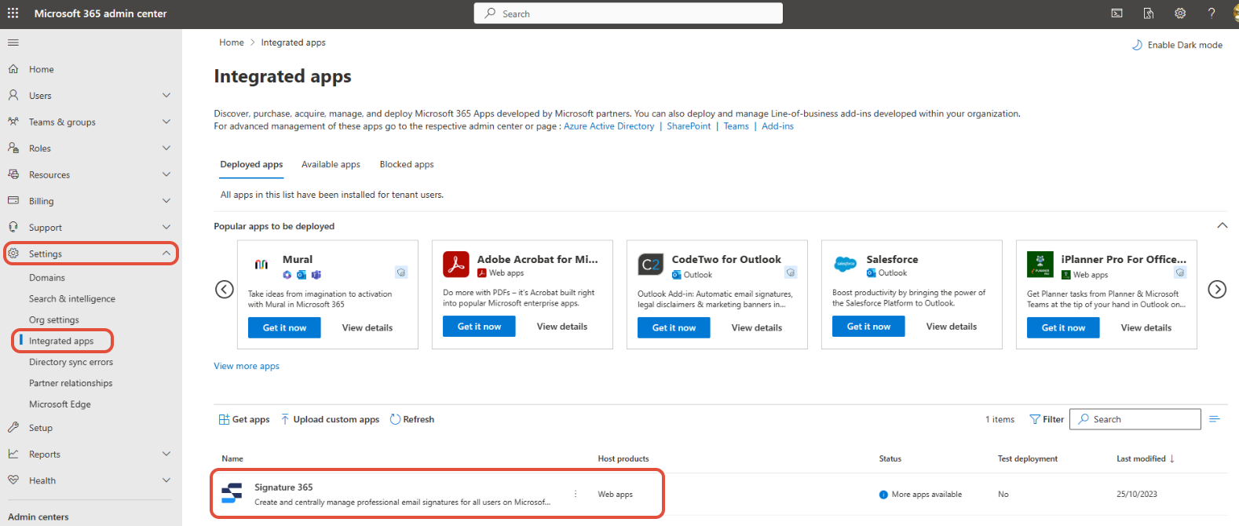Screen dimensions: 1239x526
Task: Open the View more apps link
Action: click(247, 366)
